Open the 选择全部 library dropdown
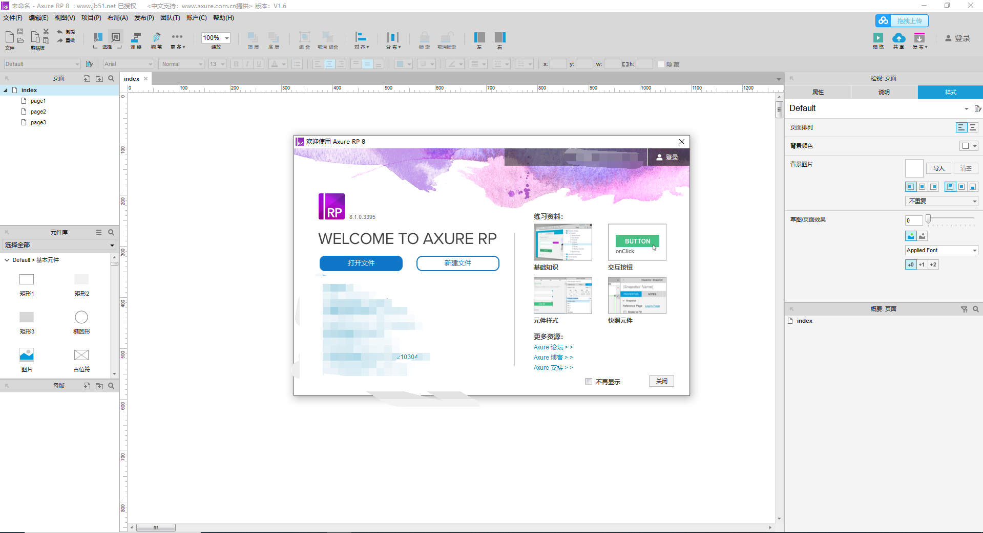 pyautogui.click(x=59, y=245)
